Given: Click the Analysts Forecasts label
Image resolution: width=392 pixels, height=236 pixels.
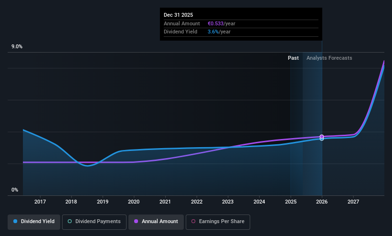Looking at the screenshot, I should coord(329,58).
